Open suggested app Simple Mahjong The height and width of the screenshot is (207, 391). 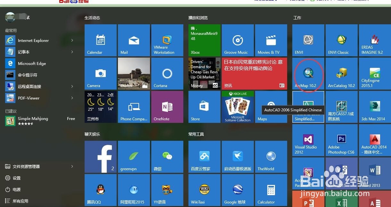point(40,121)
